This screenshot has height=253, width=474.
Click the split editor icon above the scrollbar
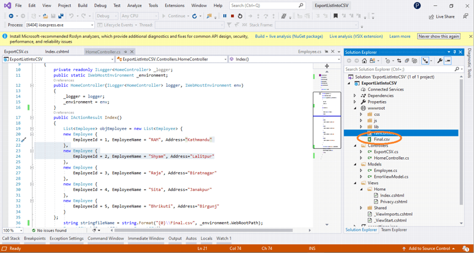[x=327, y=66]
